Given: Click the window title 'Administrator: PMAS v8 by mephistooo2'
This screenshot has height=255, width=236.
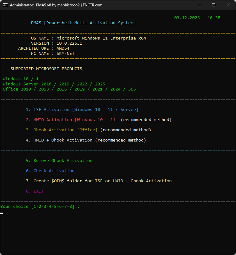Looking at the screenshot, I should (x=45, y=5).
